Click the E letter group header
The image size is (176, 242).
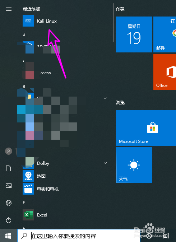pos(24,203)
